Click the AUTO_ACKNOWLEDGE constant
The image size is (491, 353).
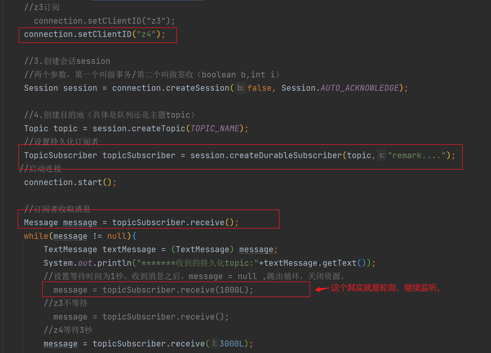coord(359,88)
